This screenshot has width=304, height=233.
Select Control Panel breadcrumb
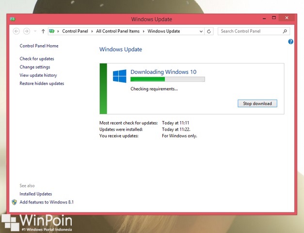coord(75,31)
